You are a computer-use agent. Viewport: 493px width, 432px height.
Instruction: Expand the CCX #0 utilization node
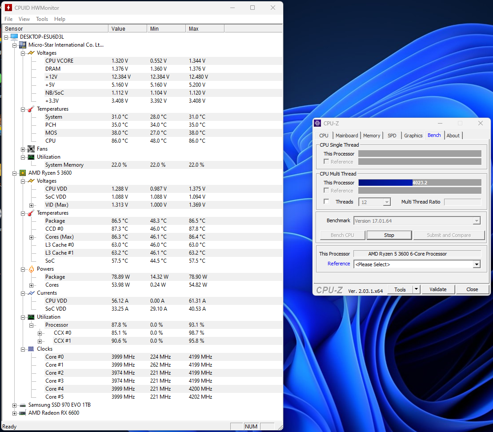coord(40,333)
